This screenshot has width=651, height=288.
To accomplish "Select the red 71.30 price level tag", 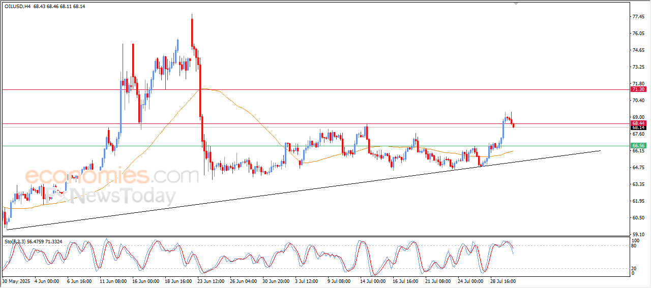I will pos(638,89).
